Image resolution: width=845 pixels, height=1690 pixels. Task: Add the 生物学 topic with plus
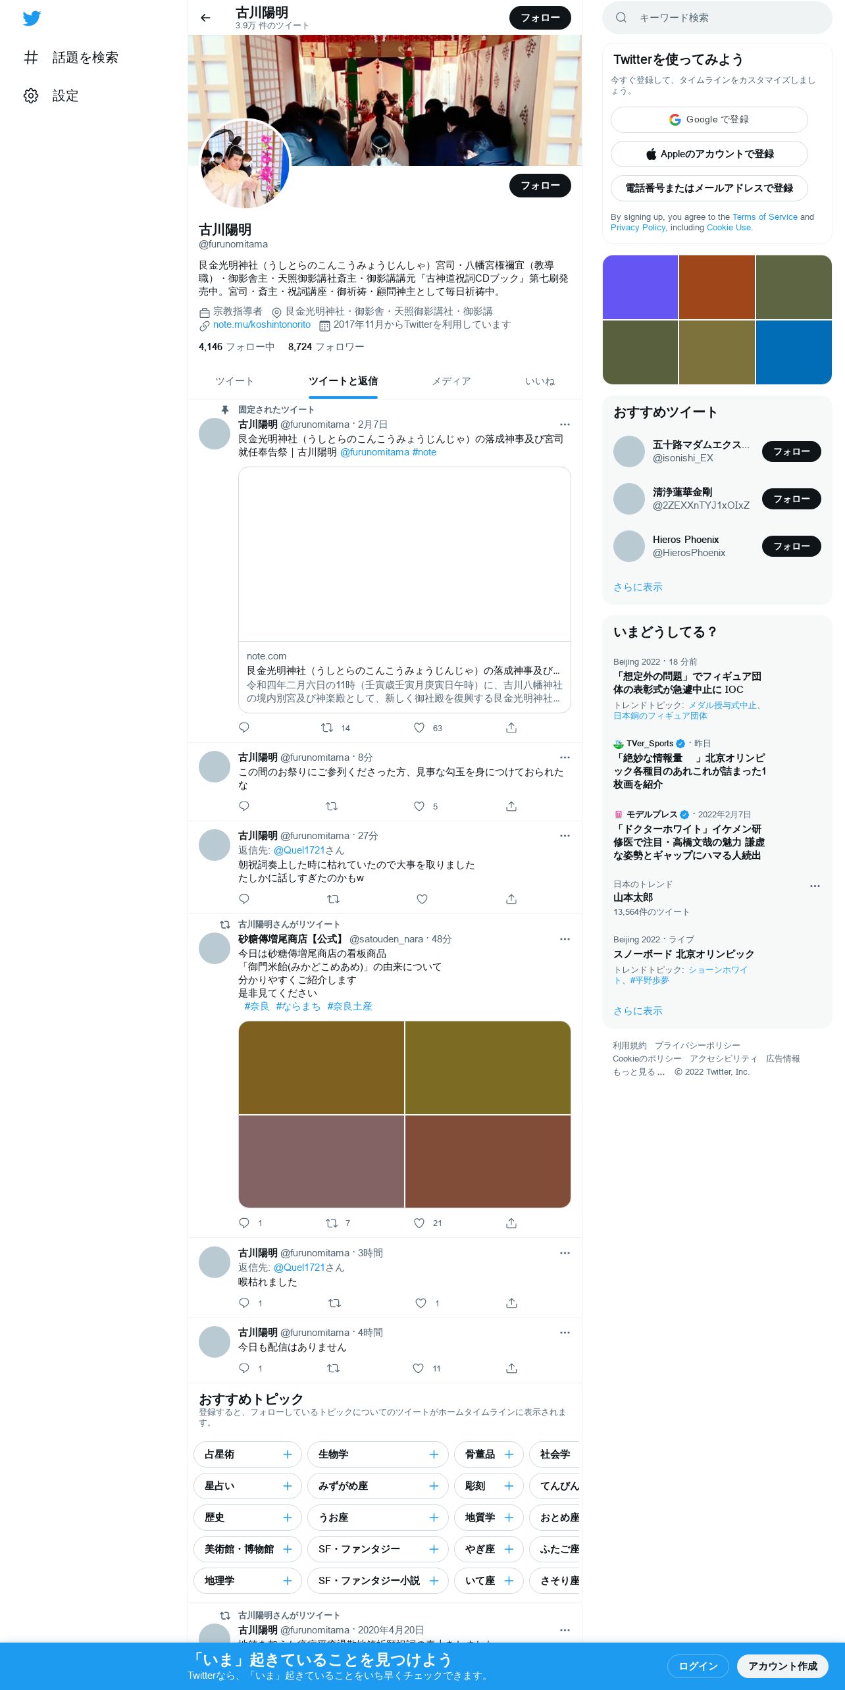click(434, 1454)
